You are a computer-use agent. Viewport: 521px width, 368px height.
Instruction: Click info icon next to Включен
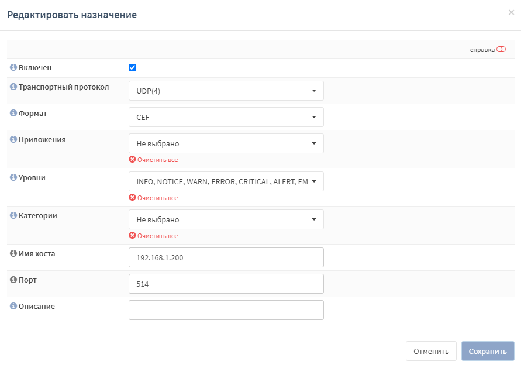(x=13, y=67)
